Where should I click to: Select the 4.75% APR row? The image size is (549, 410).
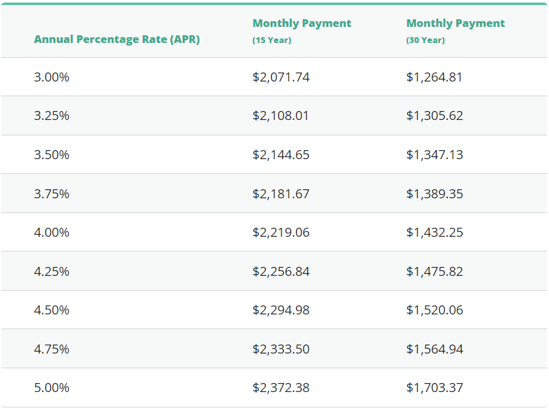[x=51, y=349]
